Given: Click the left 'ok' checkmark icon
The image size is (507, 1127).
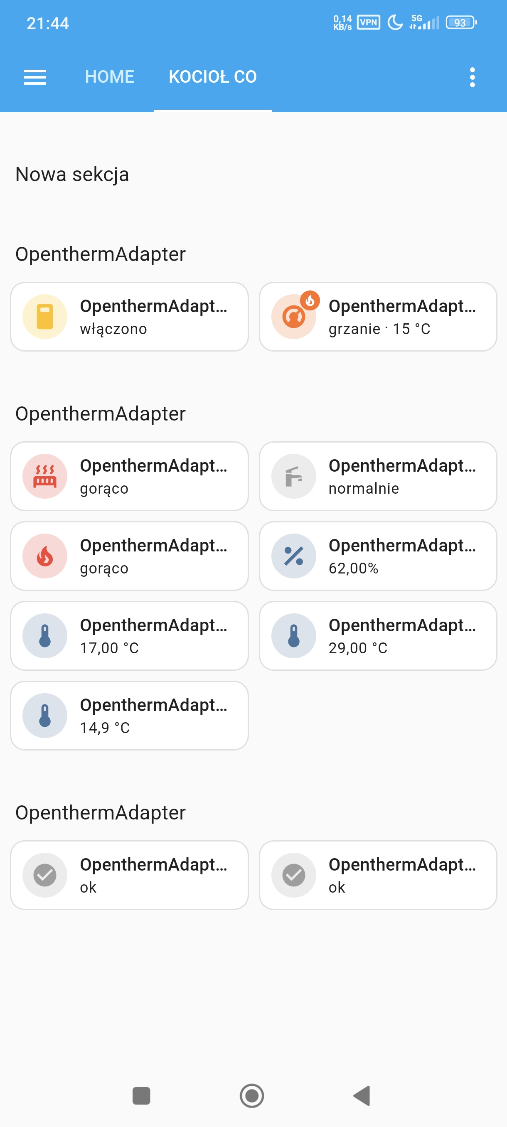Looking at the screenshot, I should point(44,875).
